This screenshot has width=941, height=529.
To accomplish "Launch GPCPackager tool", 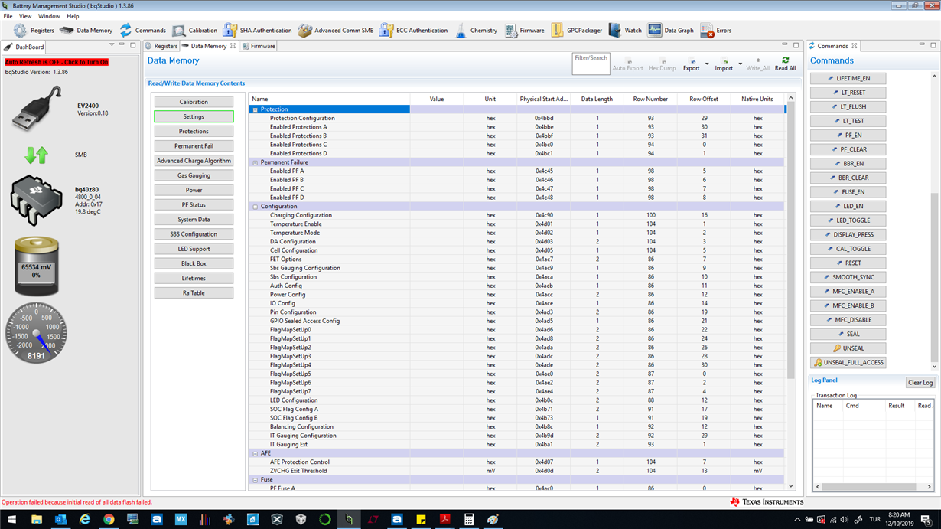I will [x=576, y=31].
